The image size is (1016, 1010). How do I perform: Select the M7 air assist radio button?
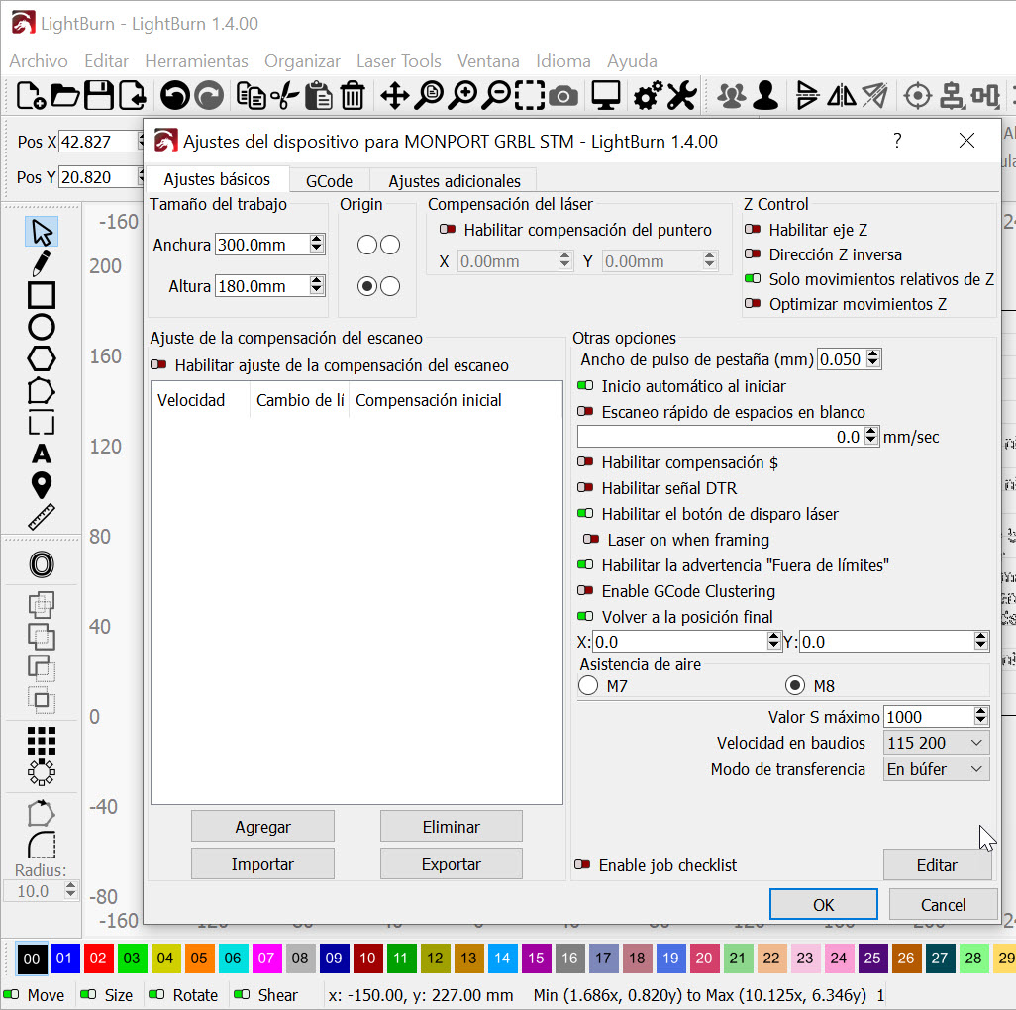588,685
